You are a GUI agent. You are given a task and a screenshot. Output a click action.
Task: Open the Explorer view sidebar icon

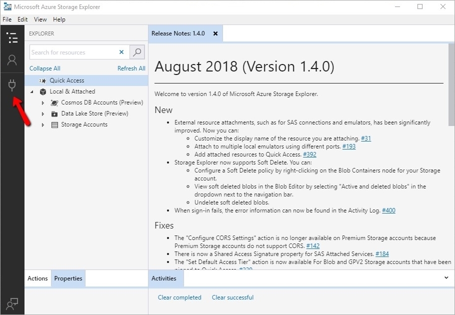(x=12, y=37)
